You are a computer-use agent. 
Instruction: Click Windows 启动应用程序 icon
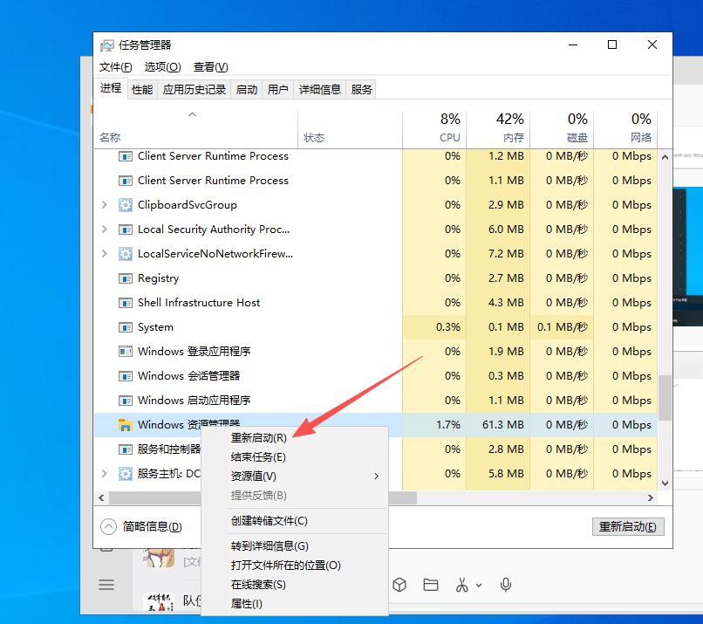[x=125, y=401]
